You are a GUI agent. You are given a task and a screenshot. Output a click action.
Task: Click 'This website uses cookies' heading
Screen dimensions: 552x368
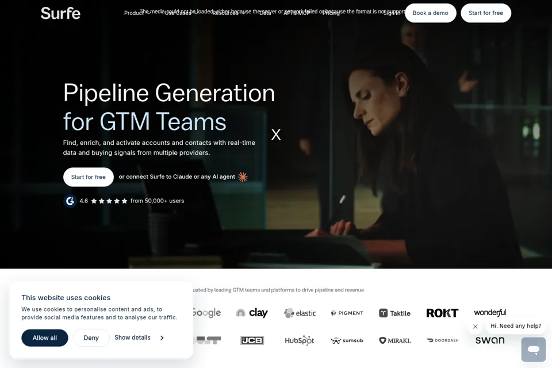[66, 298]
